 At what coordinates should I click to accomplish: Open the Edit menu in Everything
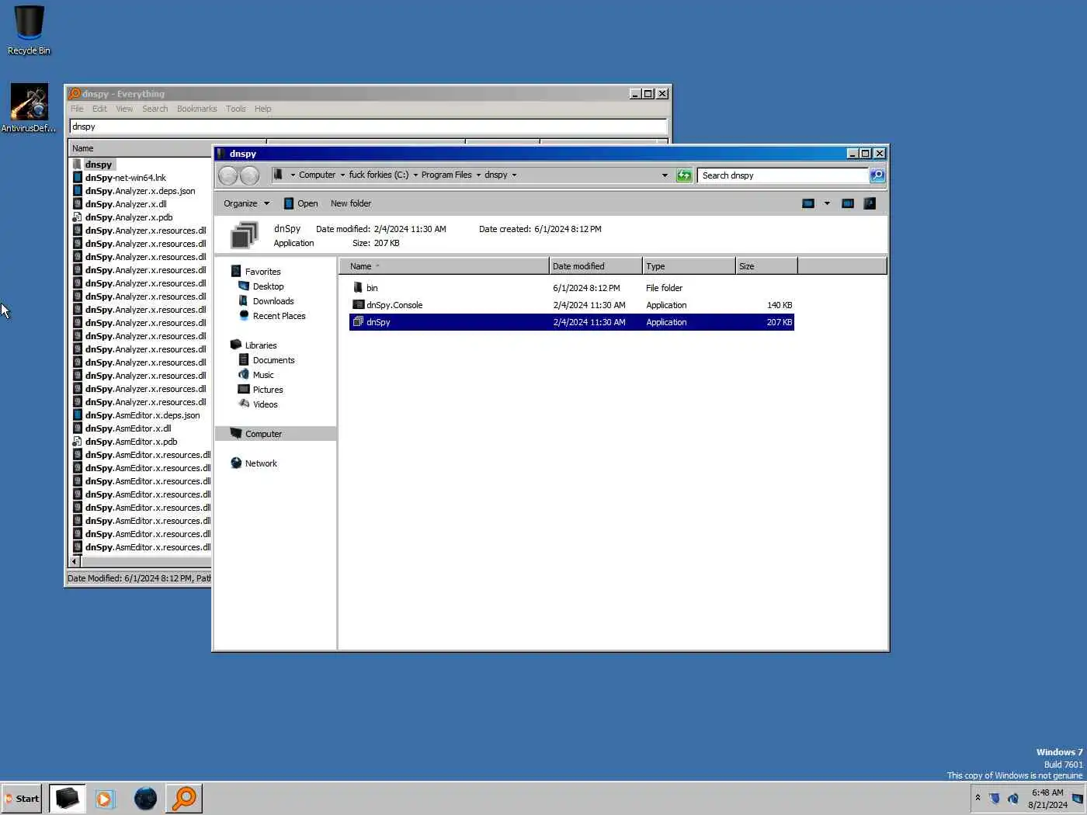click(x=99, y=109)
